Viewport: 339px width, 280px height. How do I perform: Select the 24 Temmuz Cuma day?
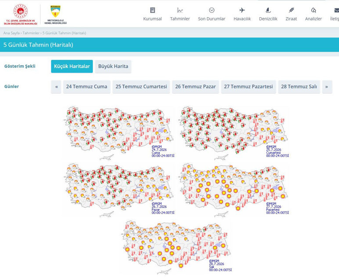coord(87,87)
